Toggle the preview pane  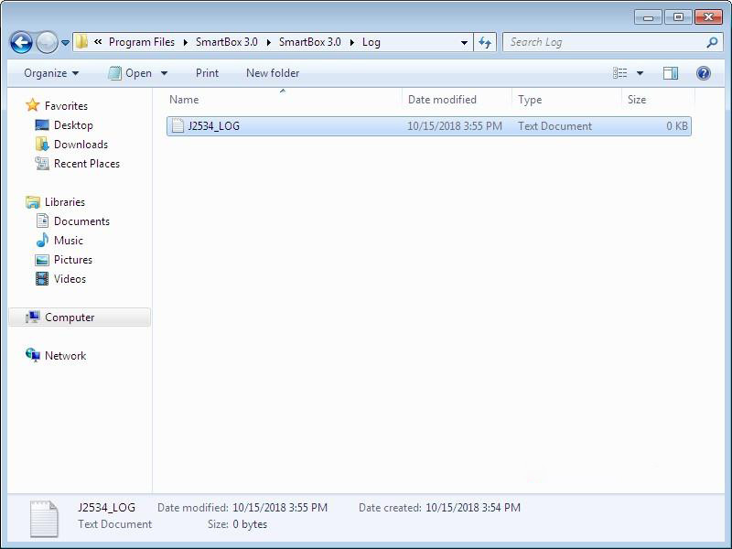[671, 73]
